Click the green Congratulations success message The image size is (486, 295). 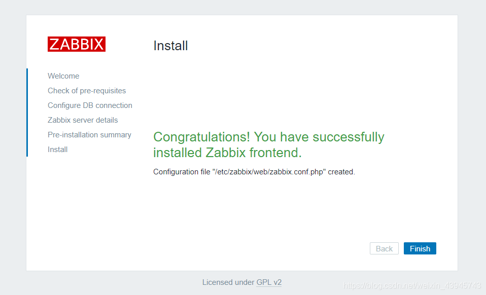(268, 144)
